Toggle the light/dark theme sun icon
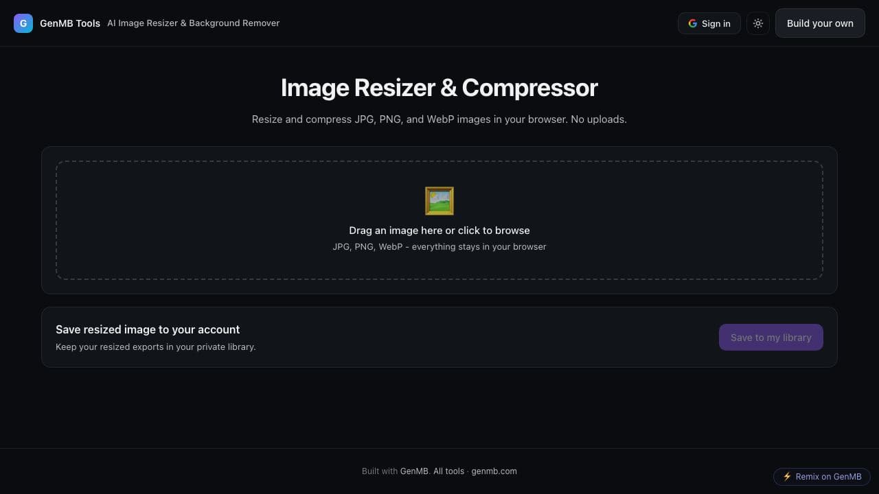This screenshot has height=494, width=879. pyautogui.click(x=758, y=23)
